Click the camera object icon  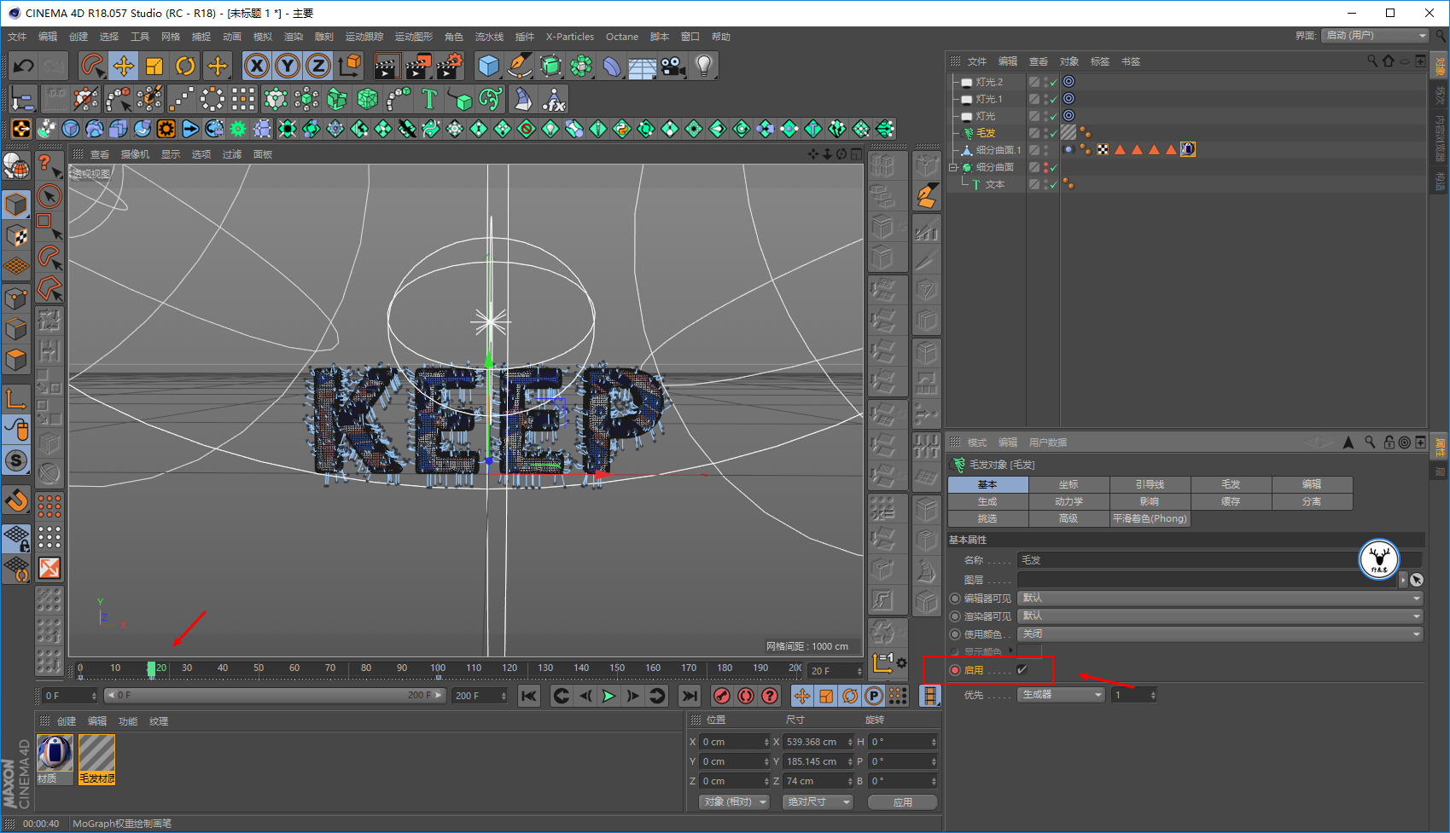673,66
